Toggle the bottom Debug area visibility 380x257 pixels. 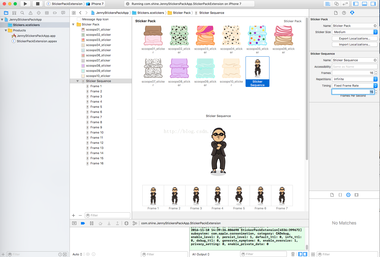[x=365, y=4]
